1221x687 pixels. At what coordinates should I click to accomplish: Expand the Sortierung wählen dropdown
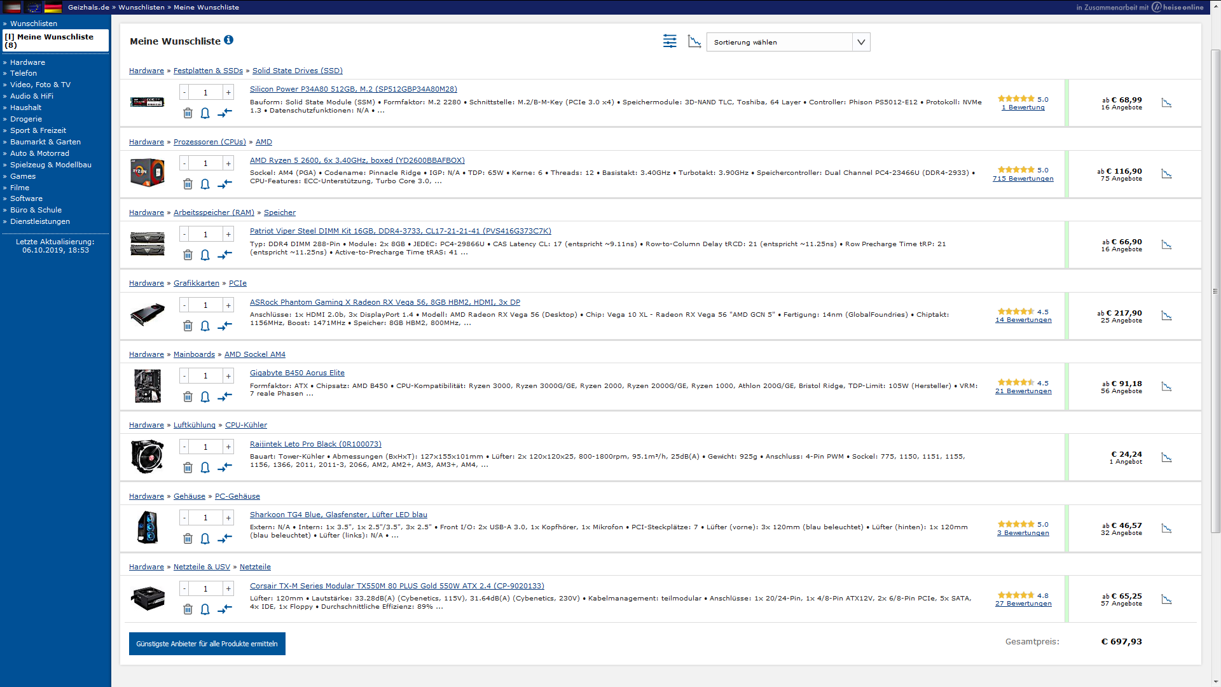point(779,42)
